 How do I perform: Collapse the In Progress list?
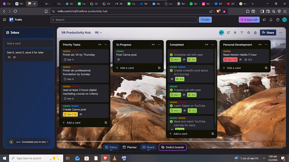tap(153, 45)
